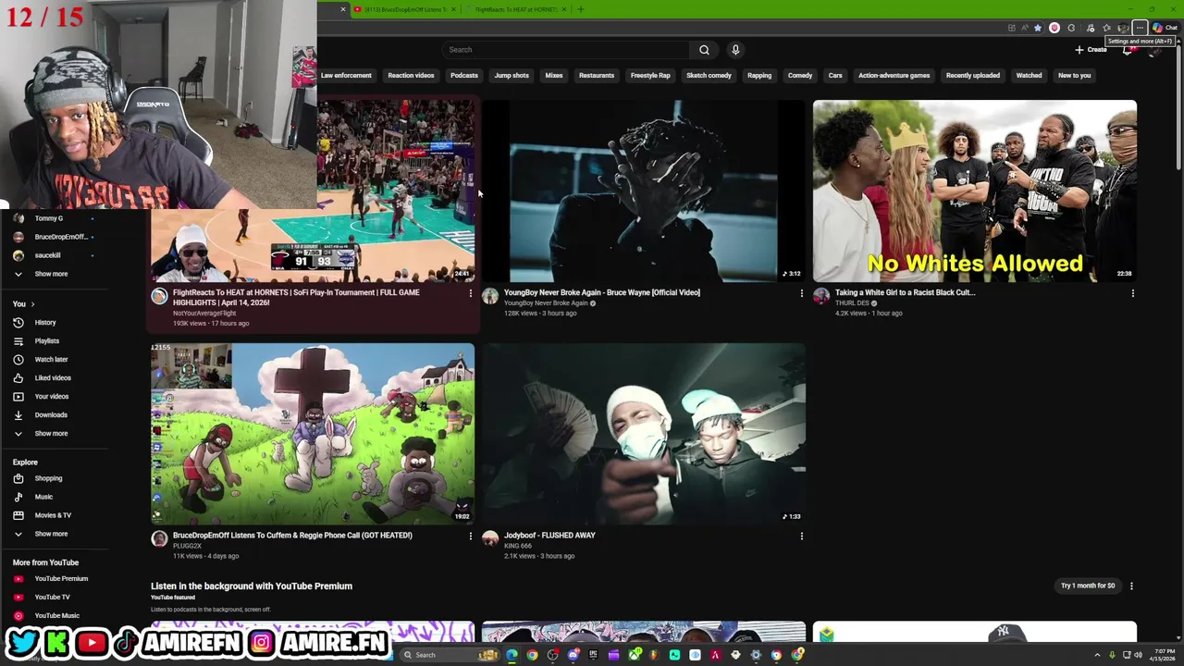Show hidden icons in the system tray

1097,655
